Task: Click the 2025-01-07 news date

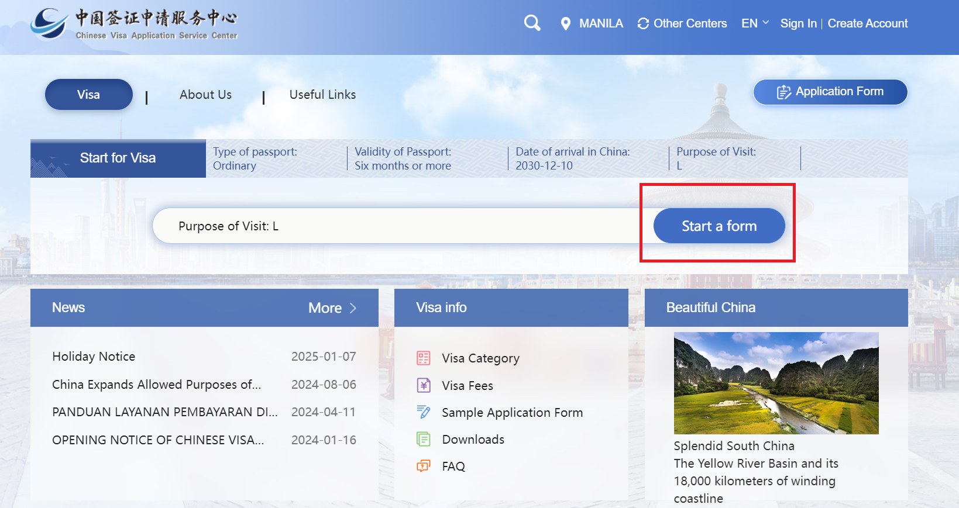Action: (324, 357)
